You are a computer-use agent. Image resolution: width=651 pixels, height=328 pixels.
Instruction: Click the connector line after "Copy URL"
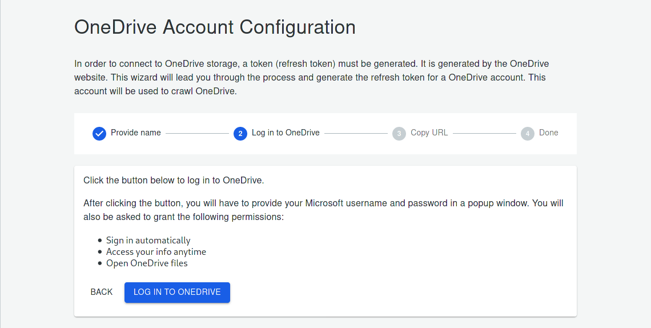(x=484, y=134)
